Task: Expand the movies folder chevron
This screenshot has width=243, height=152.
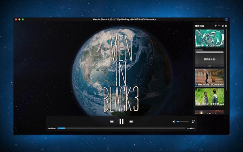Action: click(x=209, y=66)
